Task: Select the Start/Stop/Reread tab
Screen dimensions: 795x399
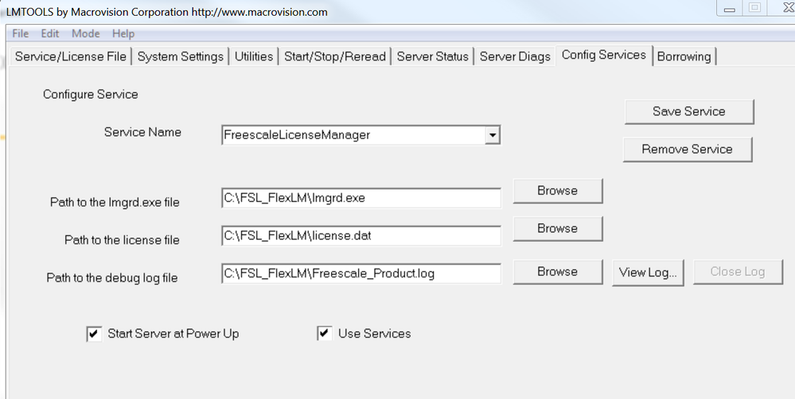Action: point(335,56)
